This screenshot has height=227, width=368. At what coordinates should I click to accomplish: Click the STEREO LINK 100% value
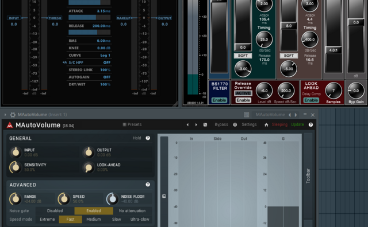click(x=105, y=70)
